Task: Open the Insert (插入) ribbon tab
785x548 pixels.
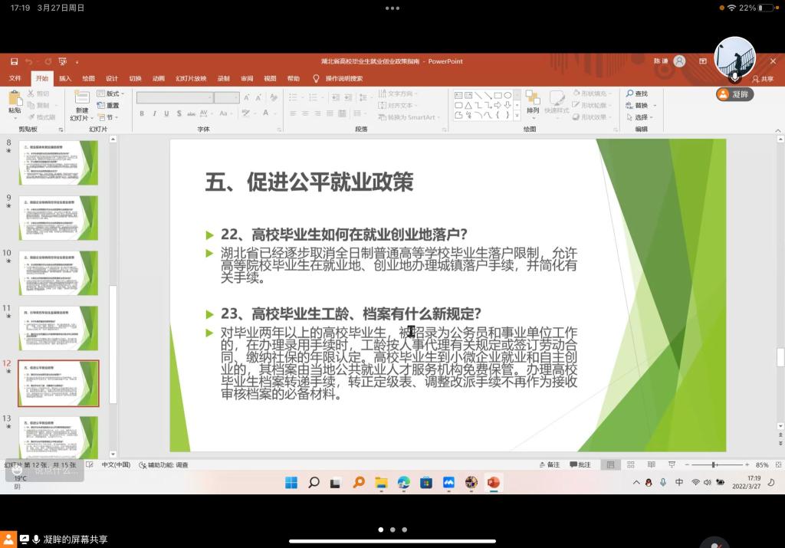Action: pyautogui.click(x=65, y=78)
